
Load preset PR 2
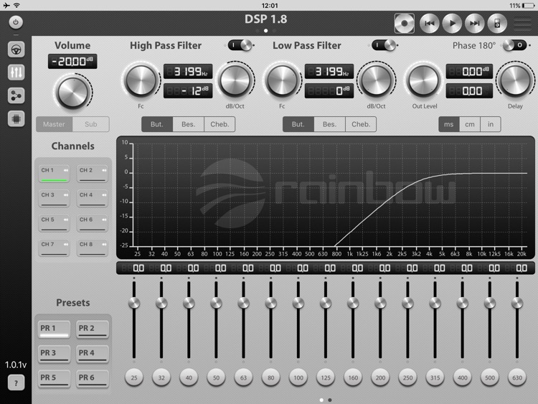point(93,329)
